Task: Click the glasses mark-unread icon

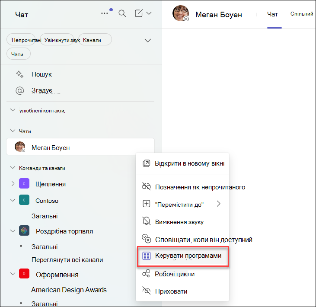Action: click(x=146, y=186)
